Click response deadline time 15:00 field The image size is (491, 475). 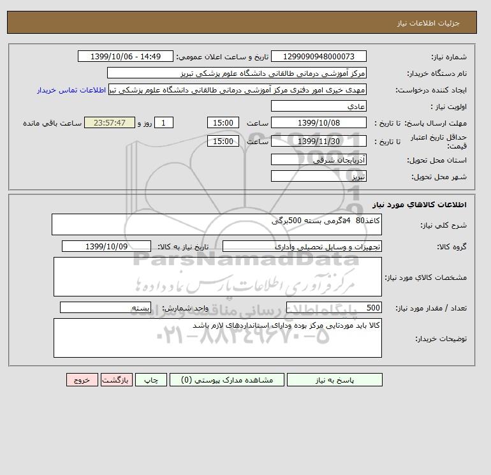pos(223,123)
